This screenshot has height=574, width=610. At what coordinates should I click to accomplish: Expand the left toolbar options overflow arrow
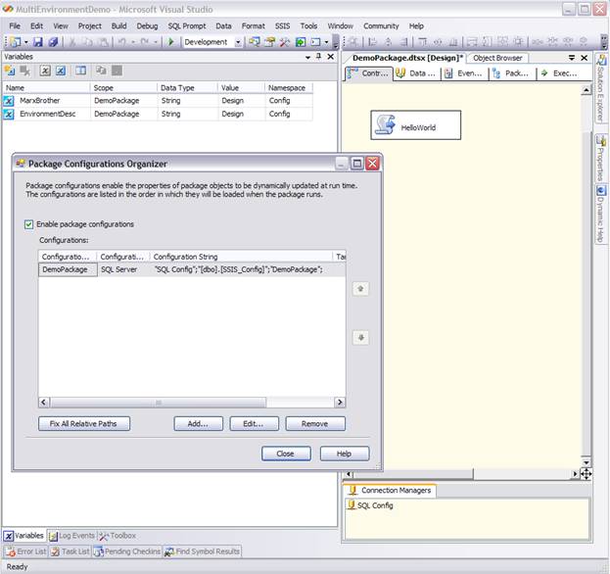(336, 42)
